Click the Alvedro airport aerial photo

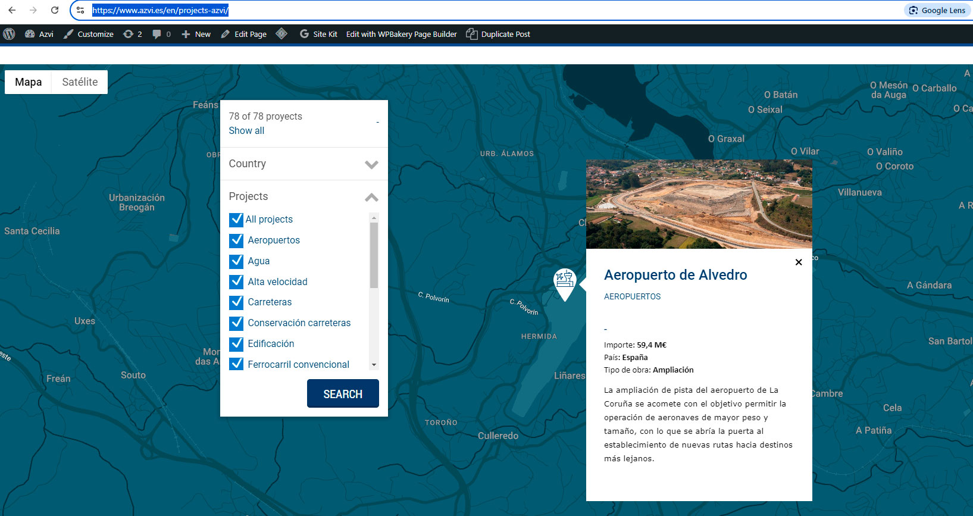tap(699, 204)
